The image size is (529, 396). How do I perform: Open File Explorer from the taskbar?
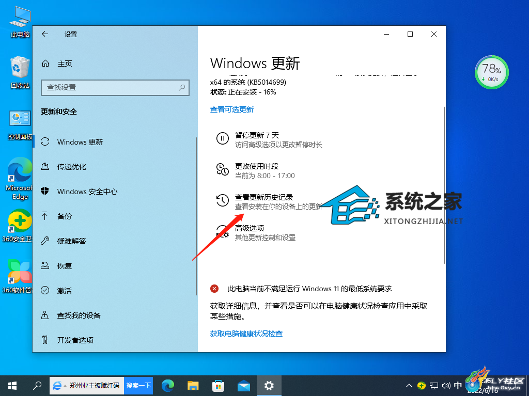(193, 386)
